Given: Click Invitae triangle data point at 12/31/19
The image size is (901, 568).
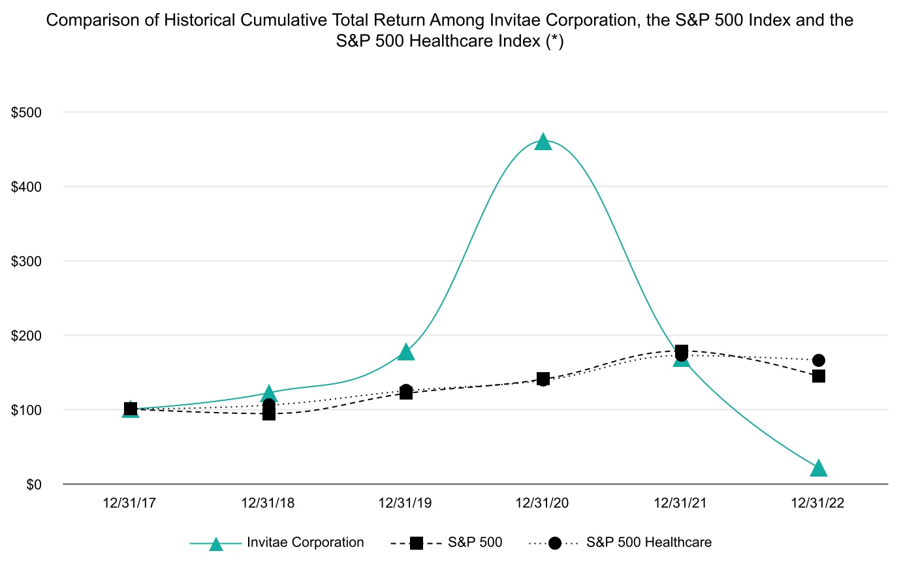Looking at the screenshot, I should point(406,352).
